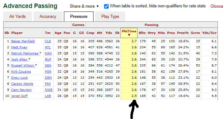The height and width of the screenshot is (119, 223).
Task: Select the Pressure tab
Action: (x=79, y=16)
